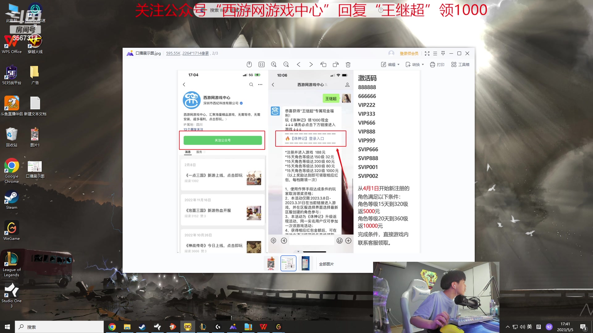Click 全部图片 to view all images
The height and width of the screenshot is (333, 593).
pos(326,264)
